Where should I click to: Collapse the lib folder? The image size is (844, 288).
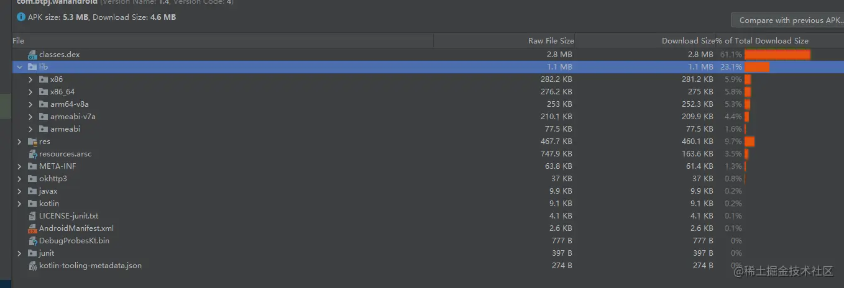[20, 67]
